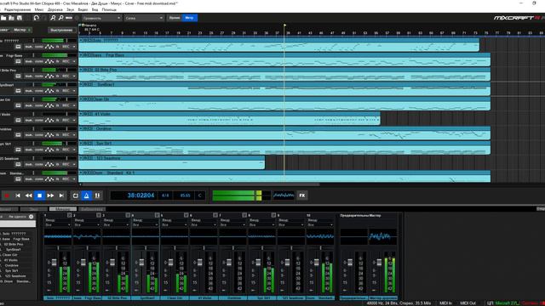Open the Sound menu
Image resolution: width=545 pixels, height=306 pixels.
point(70,9)
